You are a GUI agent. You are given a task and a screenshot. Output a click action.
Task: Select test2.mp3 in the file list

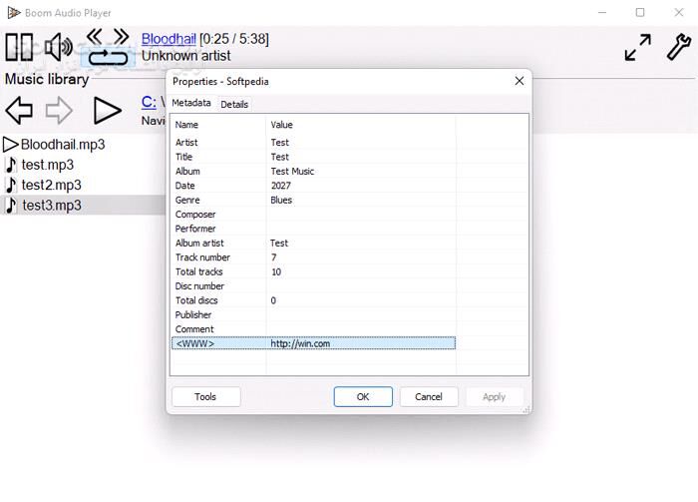point(51,185)
